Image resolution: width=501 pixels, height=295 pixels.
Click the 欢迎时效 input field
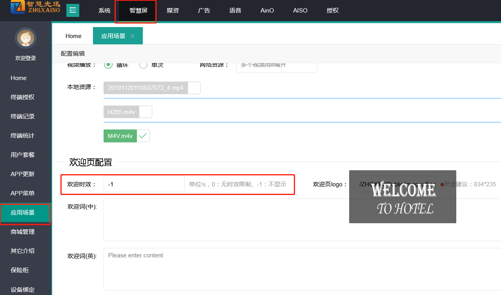point(144,184)
